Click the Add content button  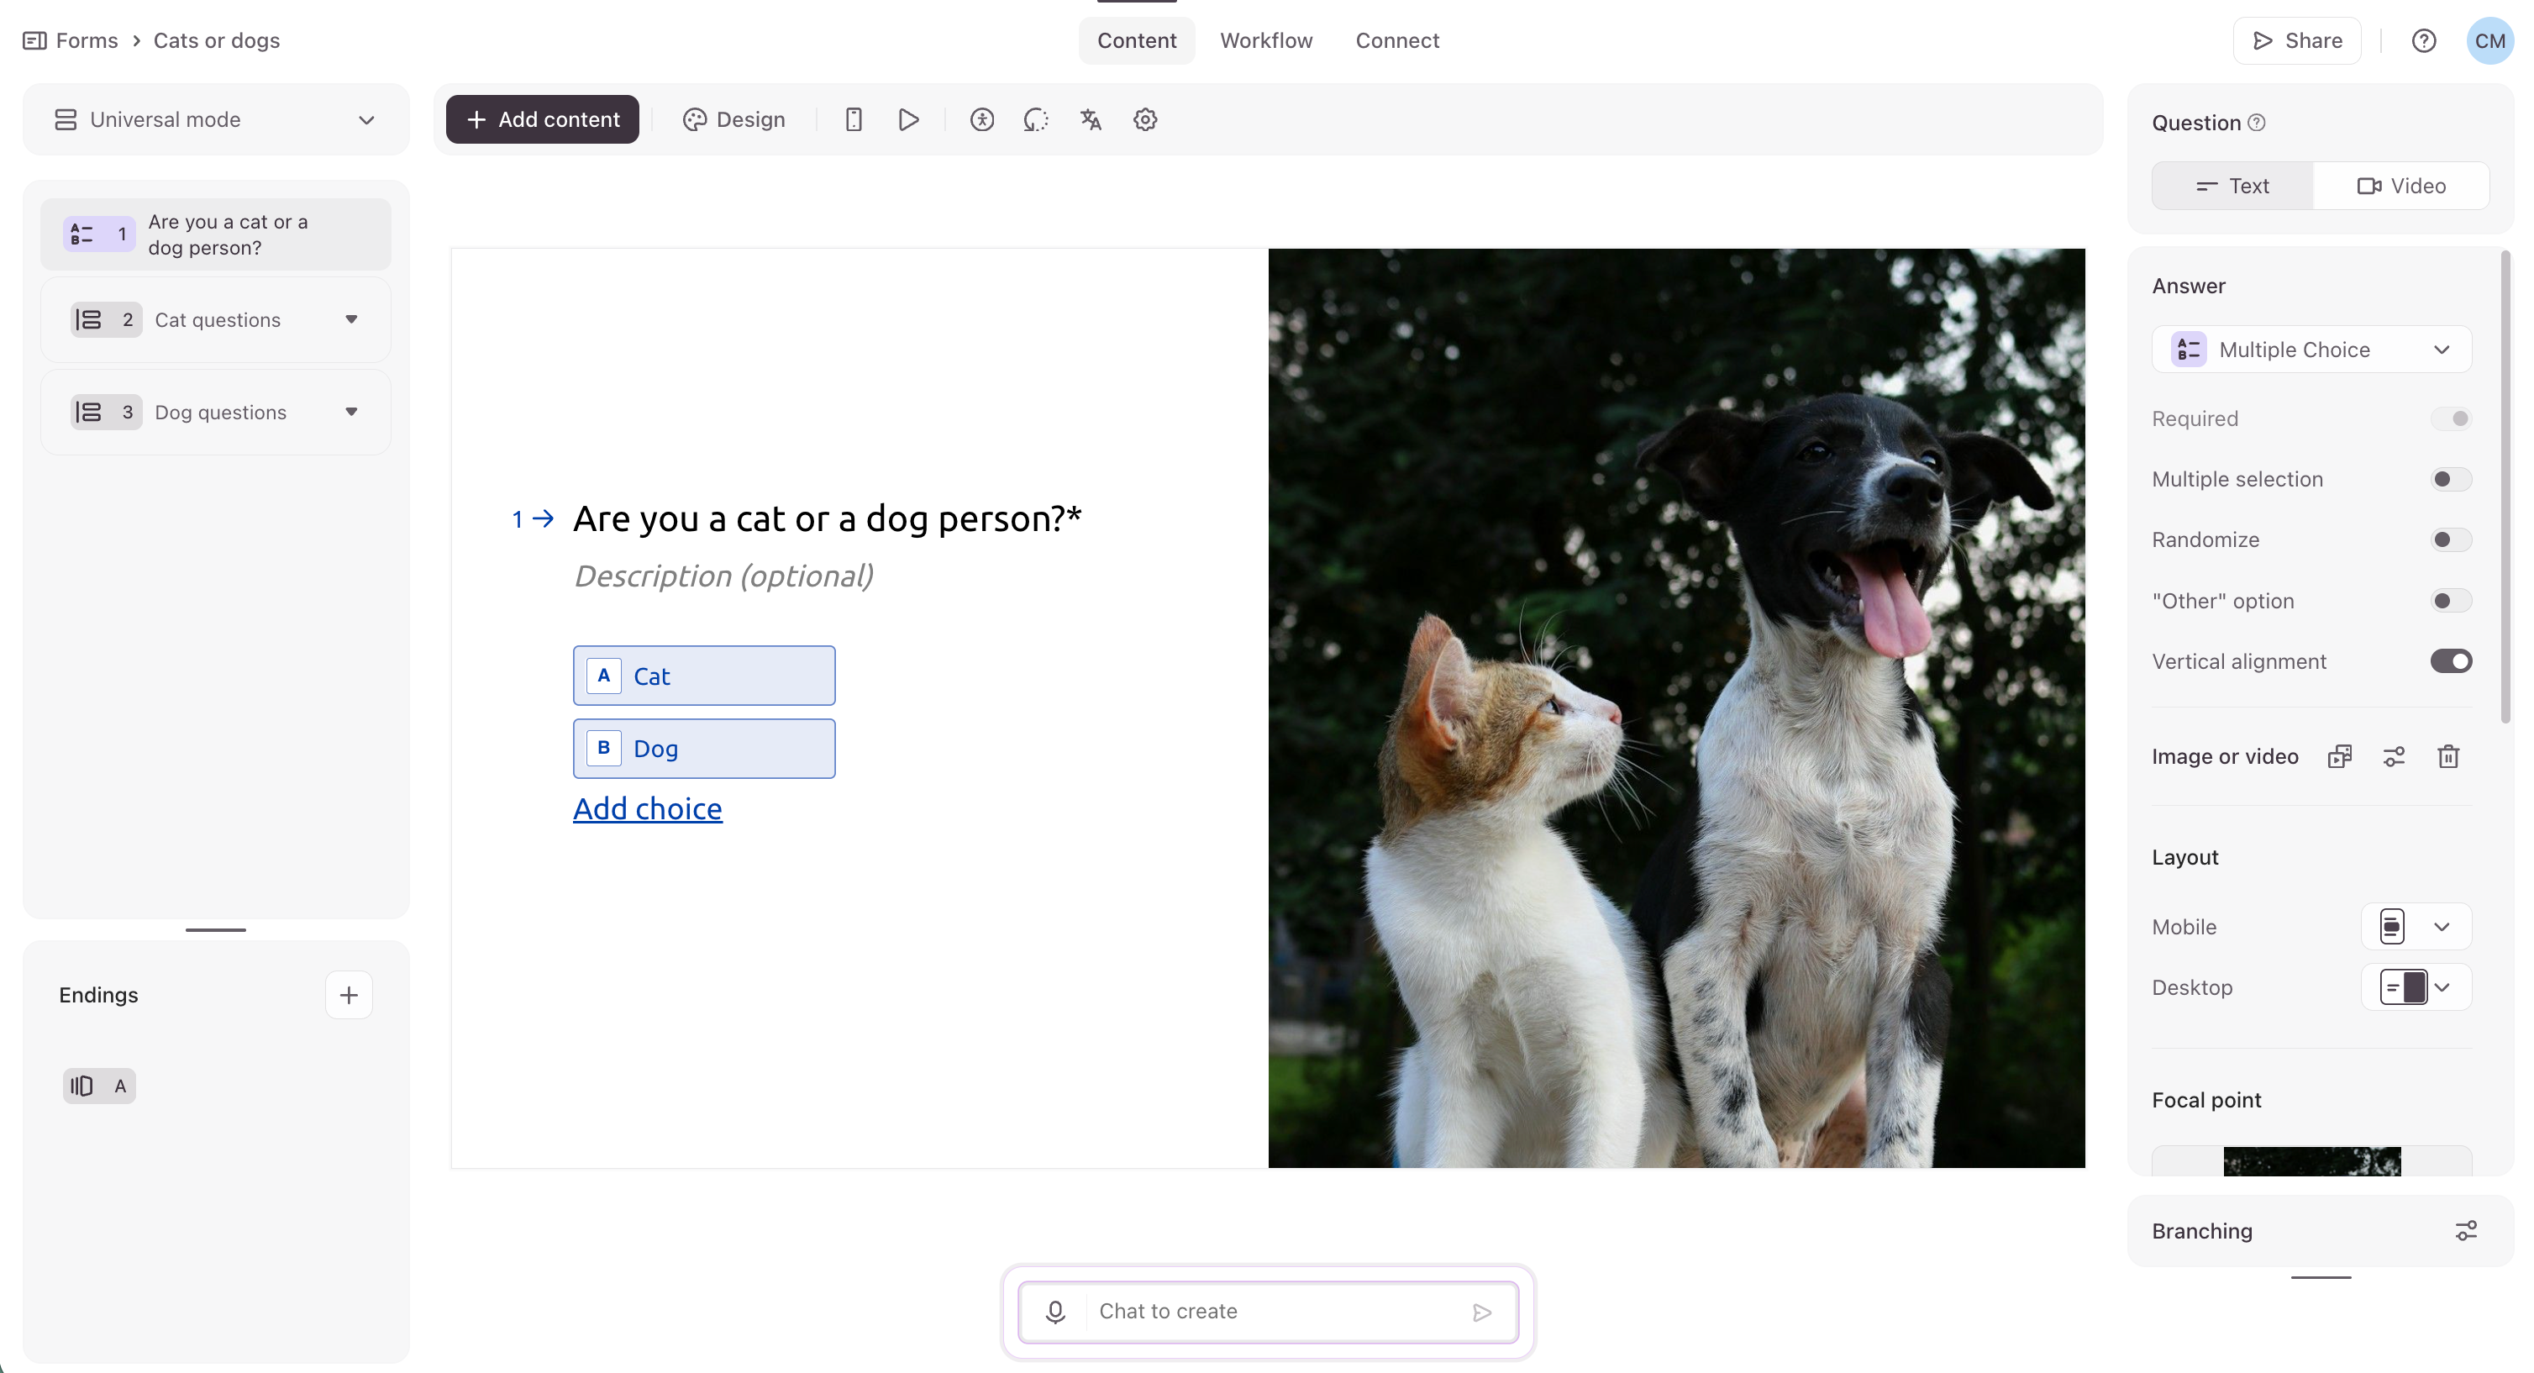point(542,120)
